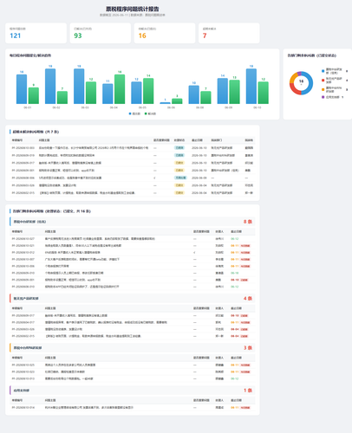The image size is (352, 433).
Task: Click the row ending 20260608-010
Action: click(133, 287)
